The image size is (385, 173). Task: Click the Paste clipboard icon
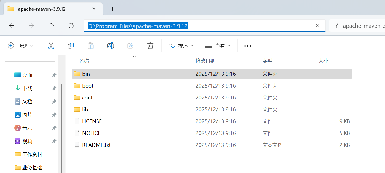point(91,46)
